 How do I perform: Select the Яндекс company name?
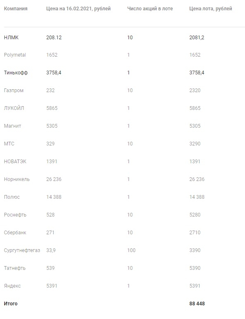tap(12, 286)
